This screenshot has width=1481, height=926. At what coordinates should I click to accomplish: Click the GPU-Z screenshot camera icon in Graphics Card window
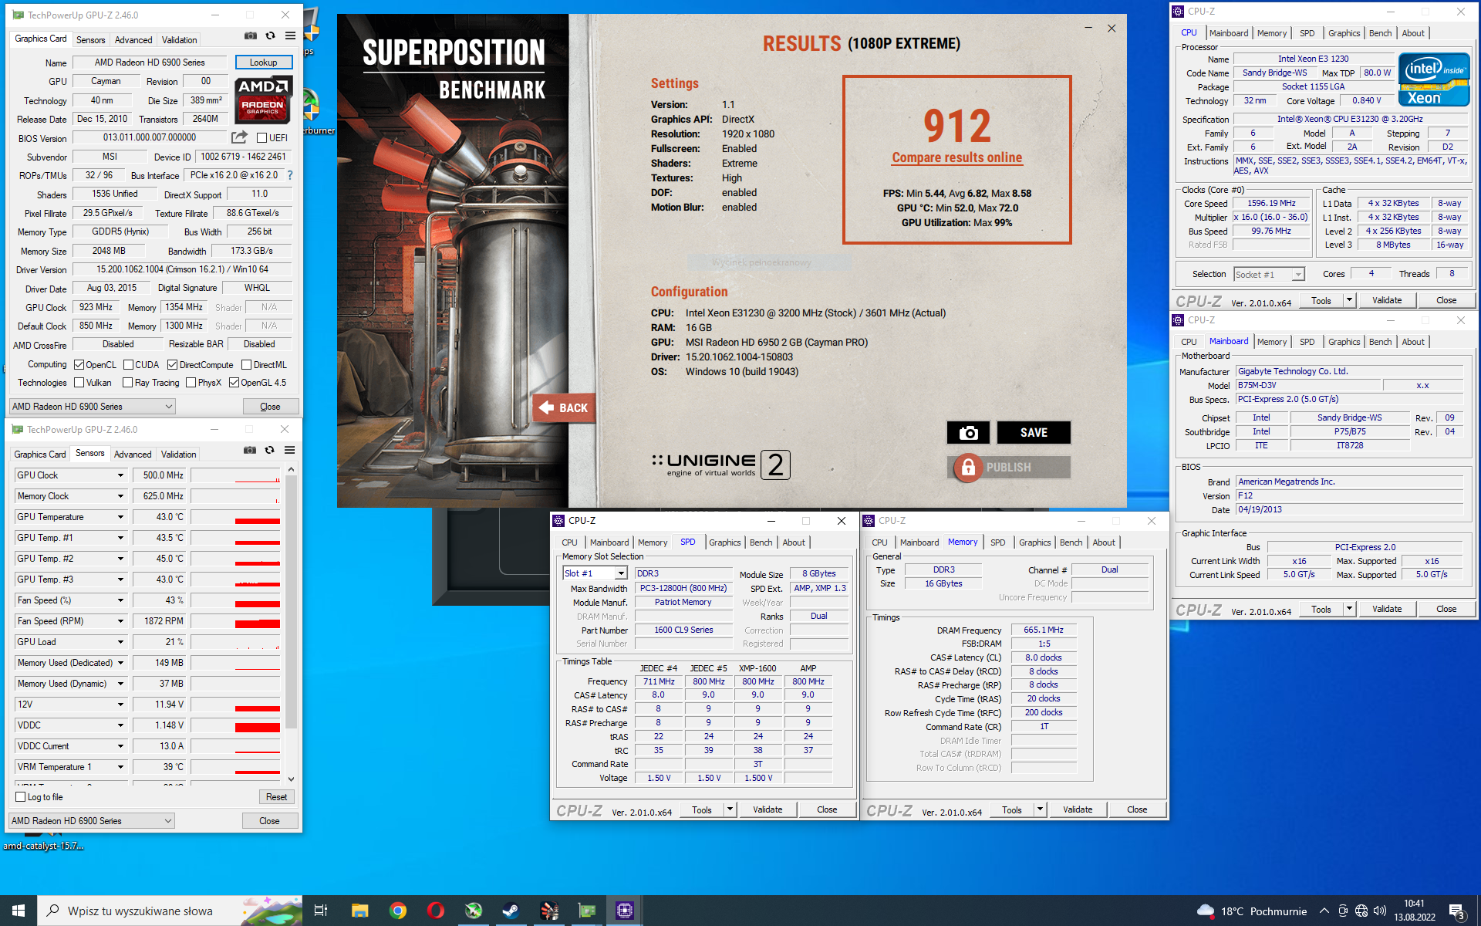251,35
